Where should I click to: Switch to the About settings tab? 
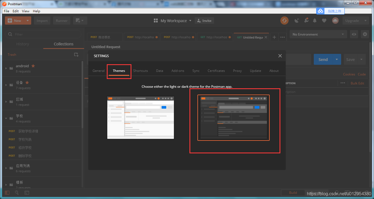pyautogui.click(x=274, y=71)
